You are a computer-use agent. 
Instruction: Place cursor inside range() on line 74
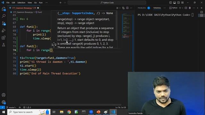click(51, 50)
